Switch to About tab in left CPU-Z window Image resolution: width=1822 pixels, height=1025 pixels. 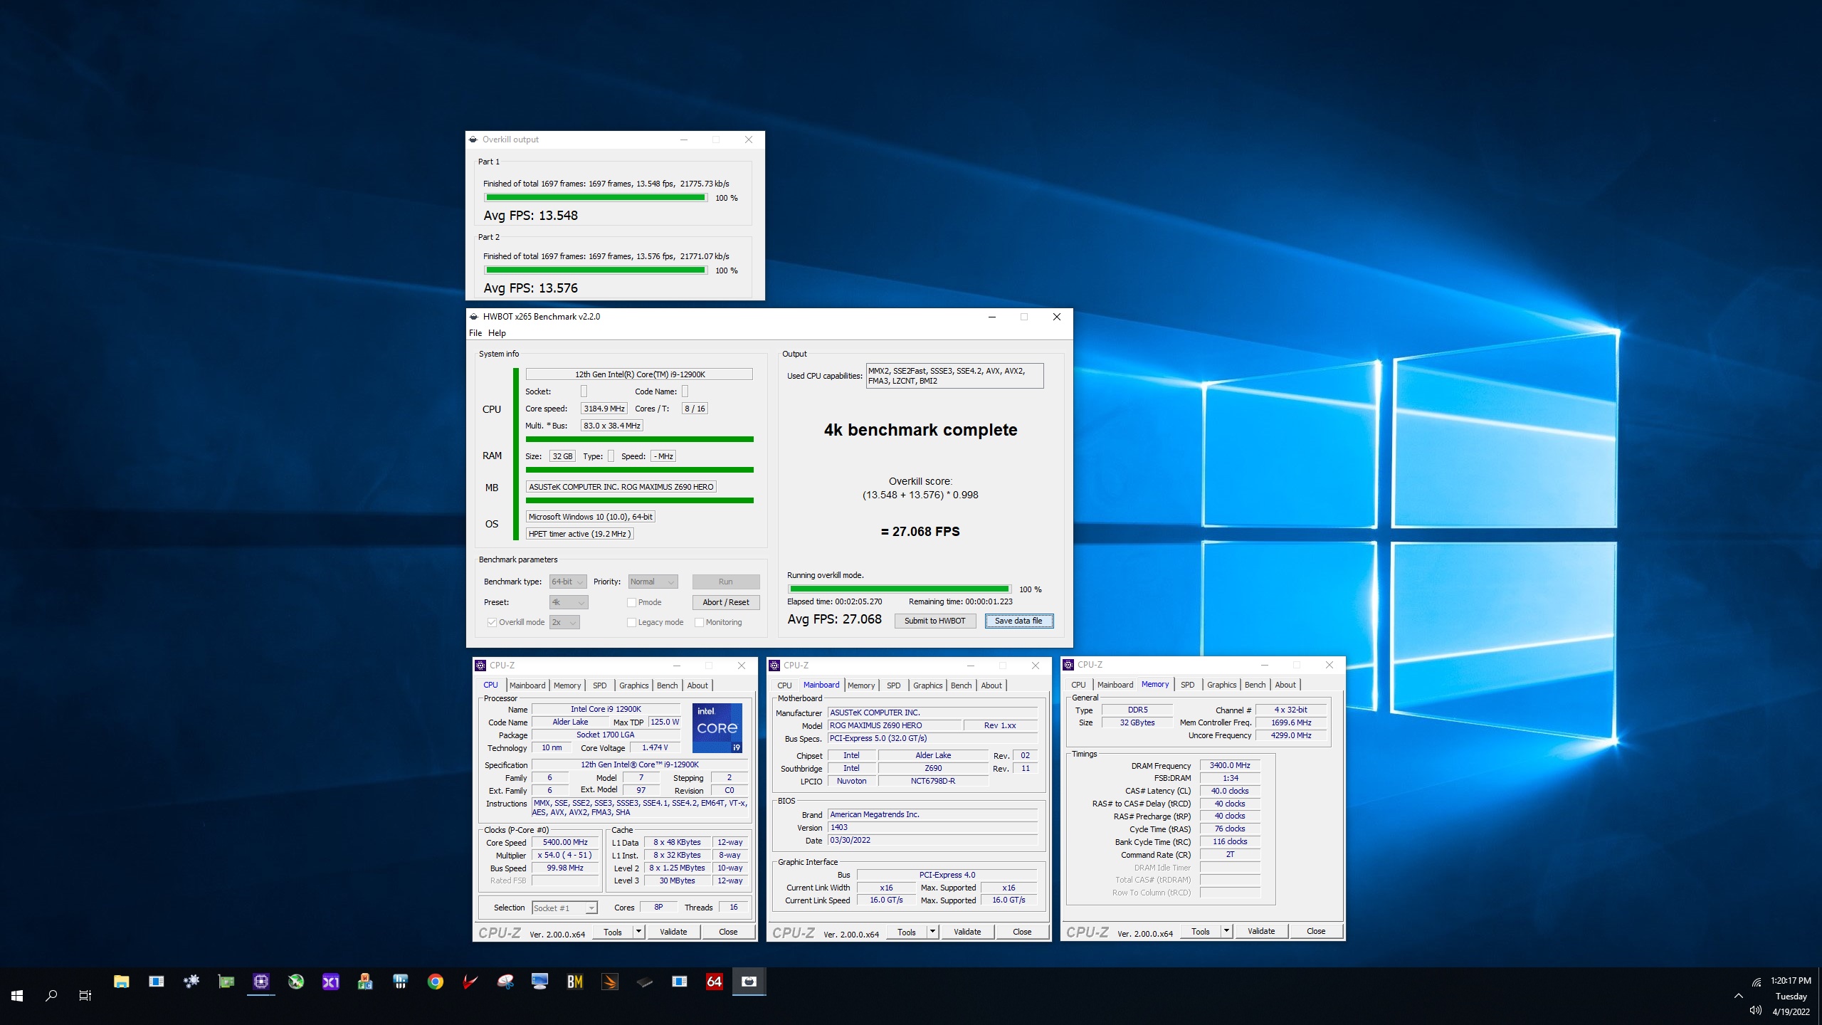pos(697,685)
